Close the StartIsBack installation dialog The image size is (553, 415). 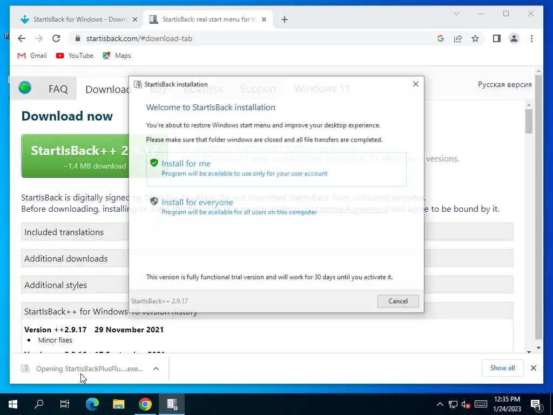(416, 84)
